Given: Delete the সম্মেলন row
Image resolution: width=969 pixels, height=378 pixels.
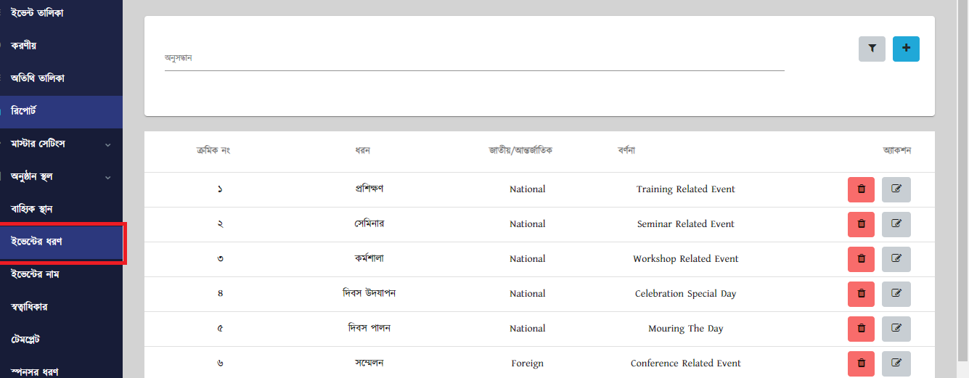Looking at the screenshot, I should coord(861,363).
